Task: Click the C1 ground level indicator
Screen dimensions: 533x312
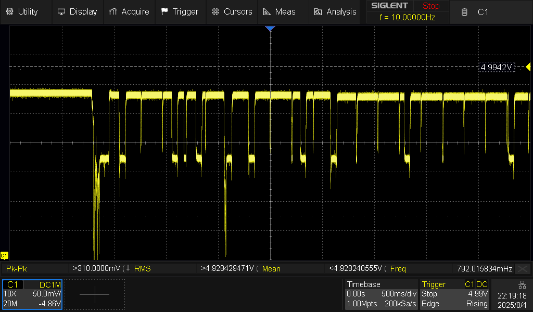Action: tap(4, 255)
